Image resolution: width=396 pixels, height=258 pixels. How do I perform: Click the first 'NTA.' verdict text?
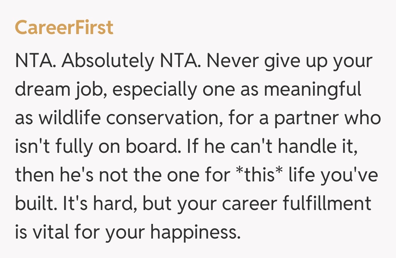pos(36,61)
